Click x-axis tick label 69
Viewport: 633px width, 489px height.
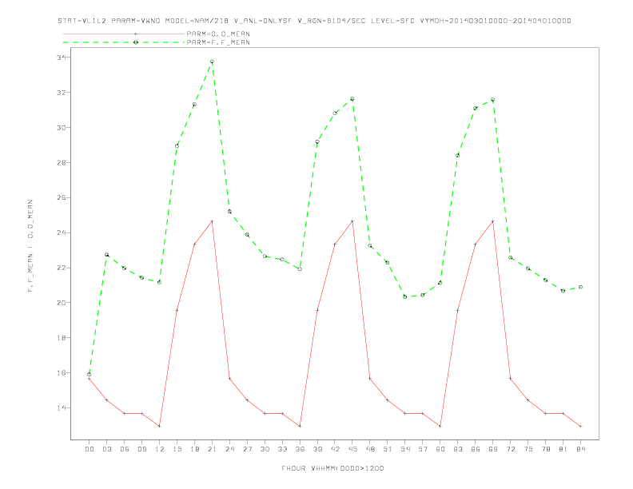(493, 449)
